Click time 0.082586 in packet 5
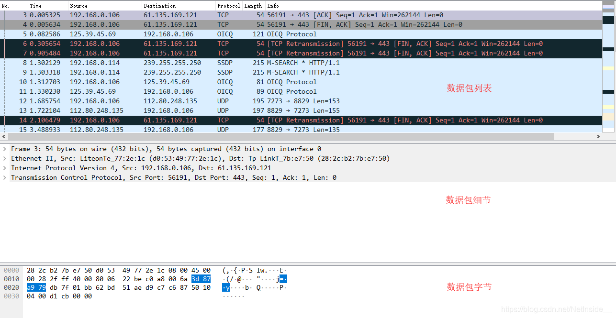The image size is (616, 318). [x=45, y=34]
